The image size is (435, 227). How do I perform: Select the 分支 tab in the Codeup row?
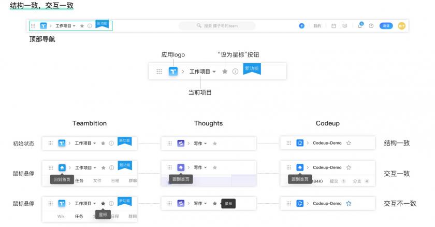(357, 181)
